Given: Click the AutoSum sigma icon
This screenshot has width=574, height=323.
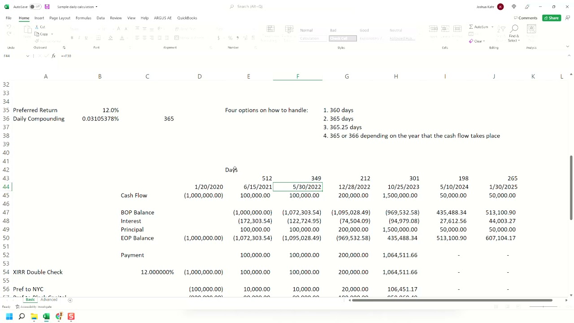Looking at the screenshot, I should coord(471,27).
